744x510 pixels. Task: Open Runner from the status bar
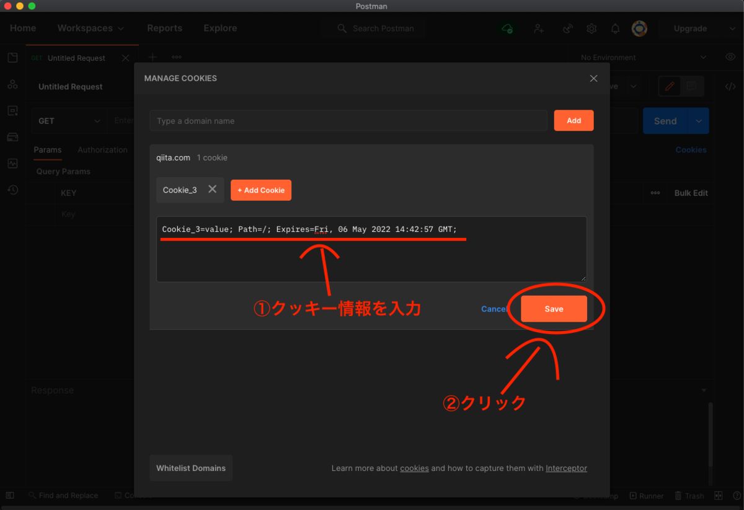tap(646, 496)
